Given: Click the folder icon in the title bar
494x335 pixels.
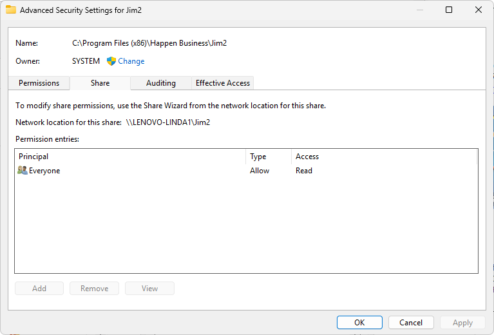Looking at the screenshot, I should tap(11, 10).
